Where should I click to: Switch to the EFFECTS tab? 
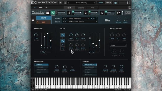(81, 8)
